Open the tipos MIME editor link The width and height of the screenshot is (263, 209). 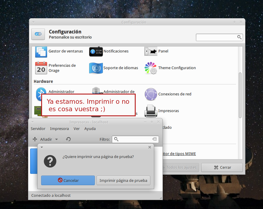pyautogui.click(x=179, y=154)
